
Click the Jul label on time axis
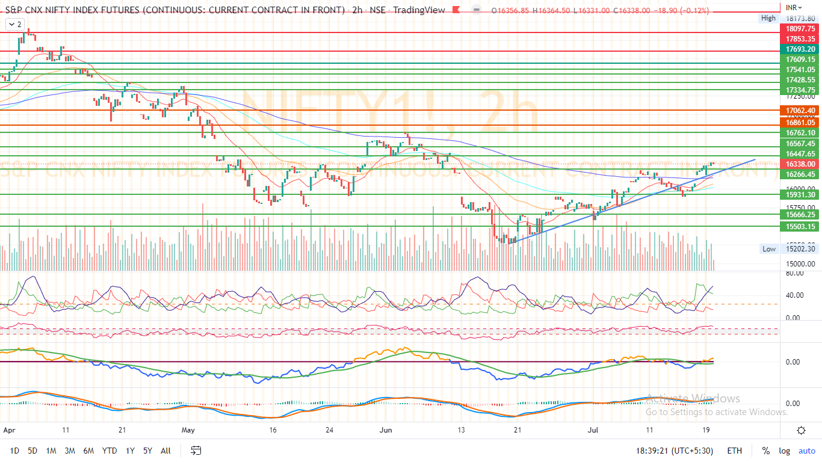(x=594, y=430)
